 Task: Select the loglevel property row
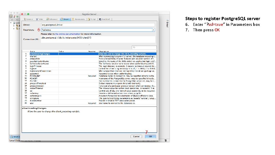coord(89,69)
